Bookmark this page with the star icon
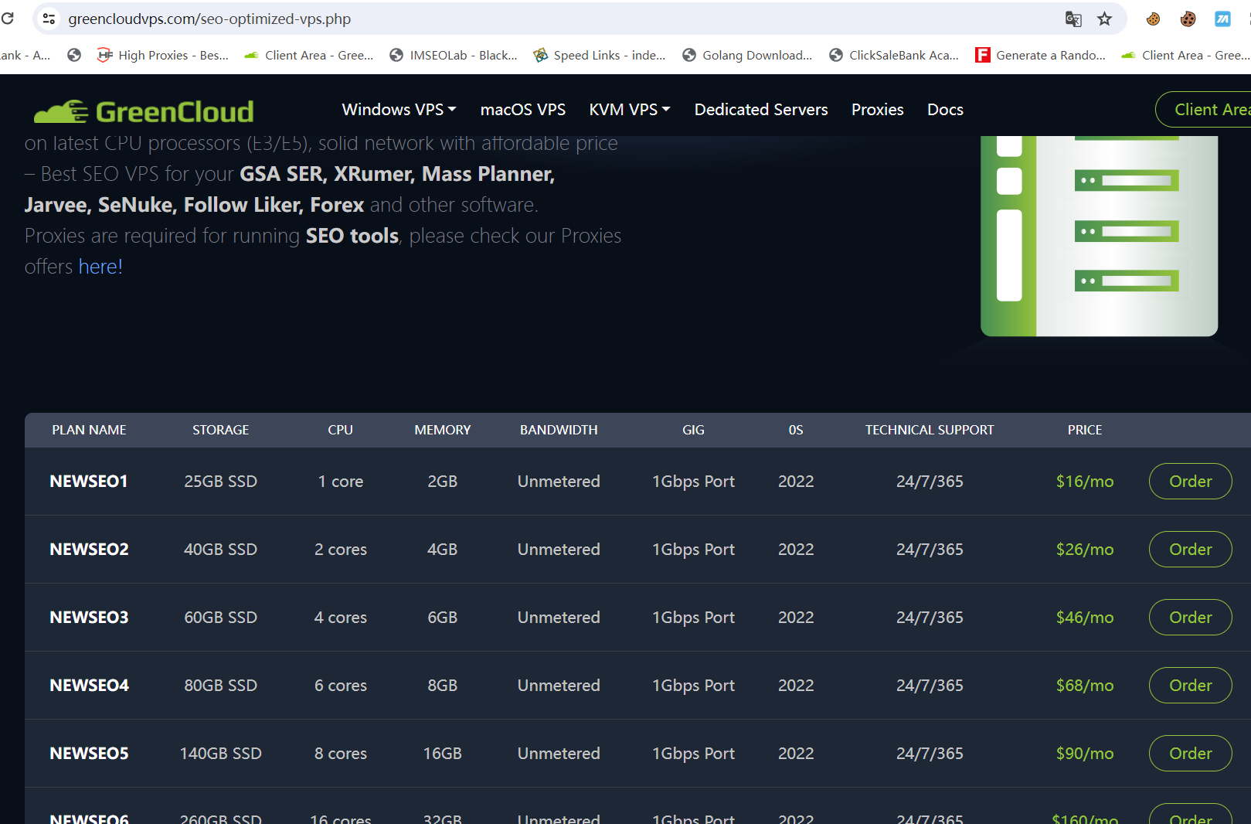The height and width of the screenshot is (824, 1251). pos(1105,19)
